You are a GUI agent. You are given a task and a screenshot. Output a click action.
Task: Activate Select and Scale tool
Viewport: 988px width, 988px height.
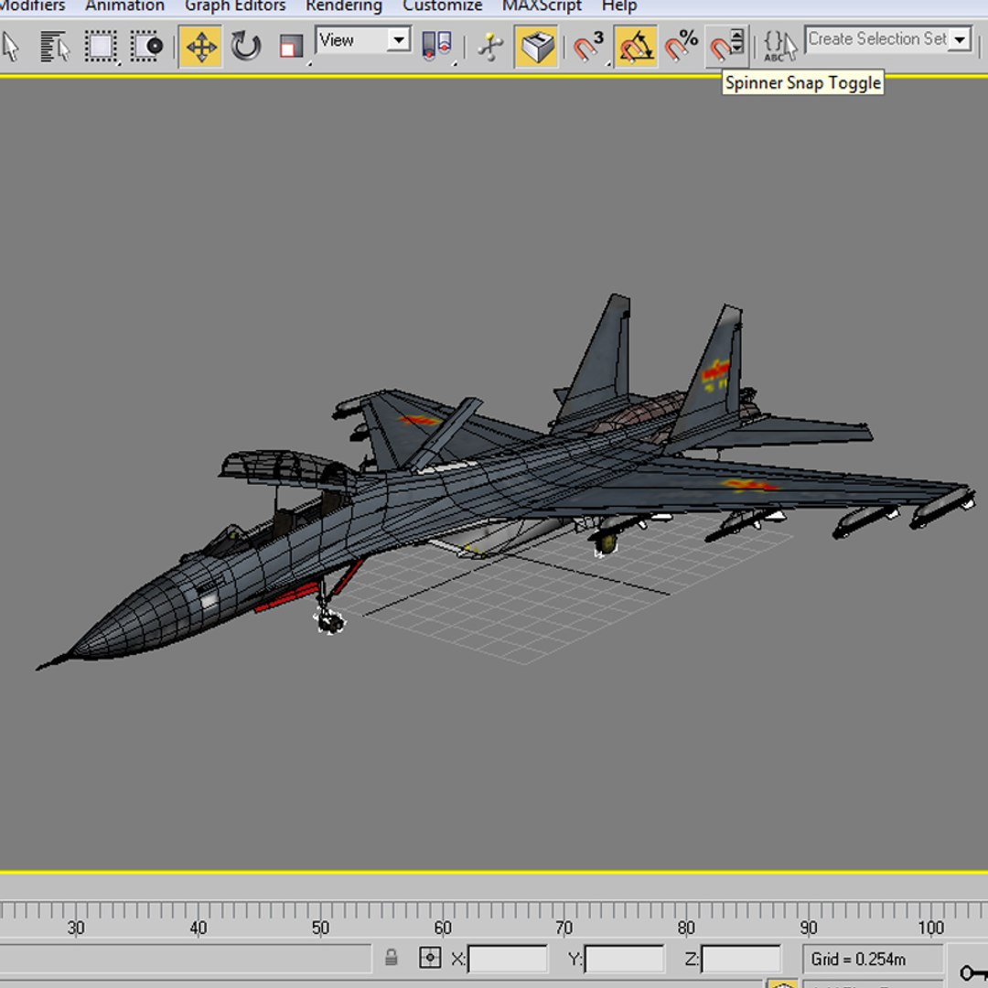click(x=291, y=47)
